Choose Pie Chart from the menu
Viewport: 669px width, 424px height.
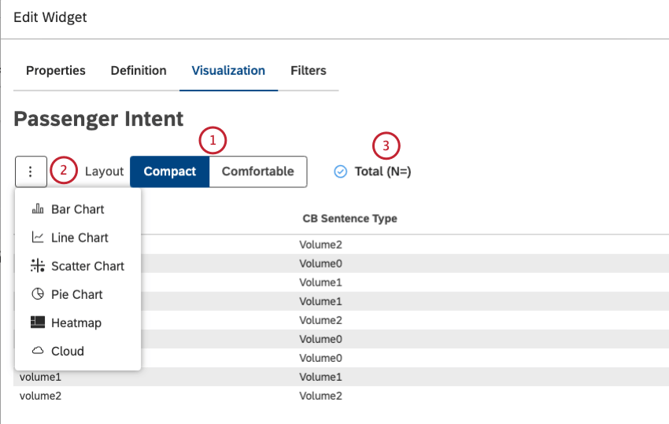77,294
